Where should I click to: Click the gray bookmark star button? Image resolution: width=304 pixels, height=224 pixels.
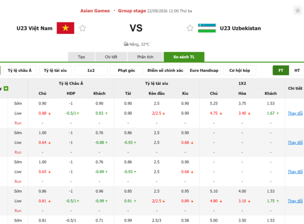[297, 10]
